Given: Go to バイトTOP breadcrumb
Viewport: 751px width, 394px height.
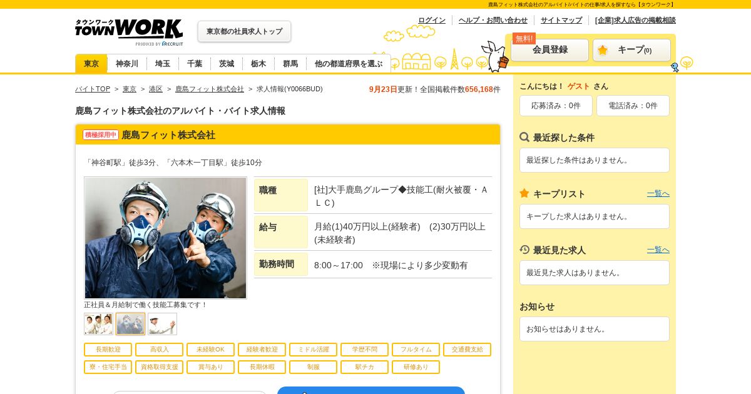Looking at the screenshot, I should tap(93, 89).
